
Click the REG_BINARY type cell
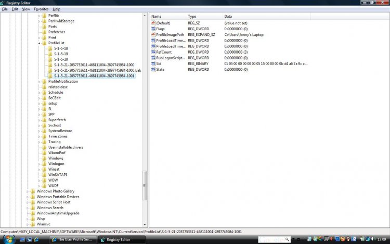pyautogui.click(x=198, y=63)
